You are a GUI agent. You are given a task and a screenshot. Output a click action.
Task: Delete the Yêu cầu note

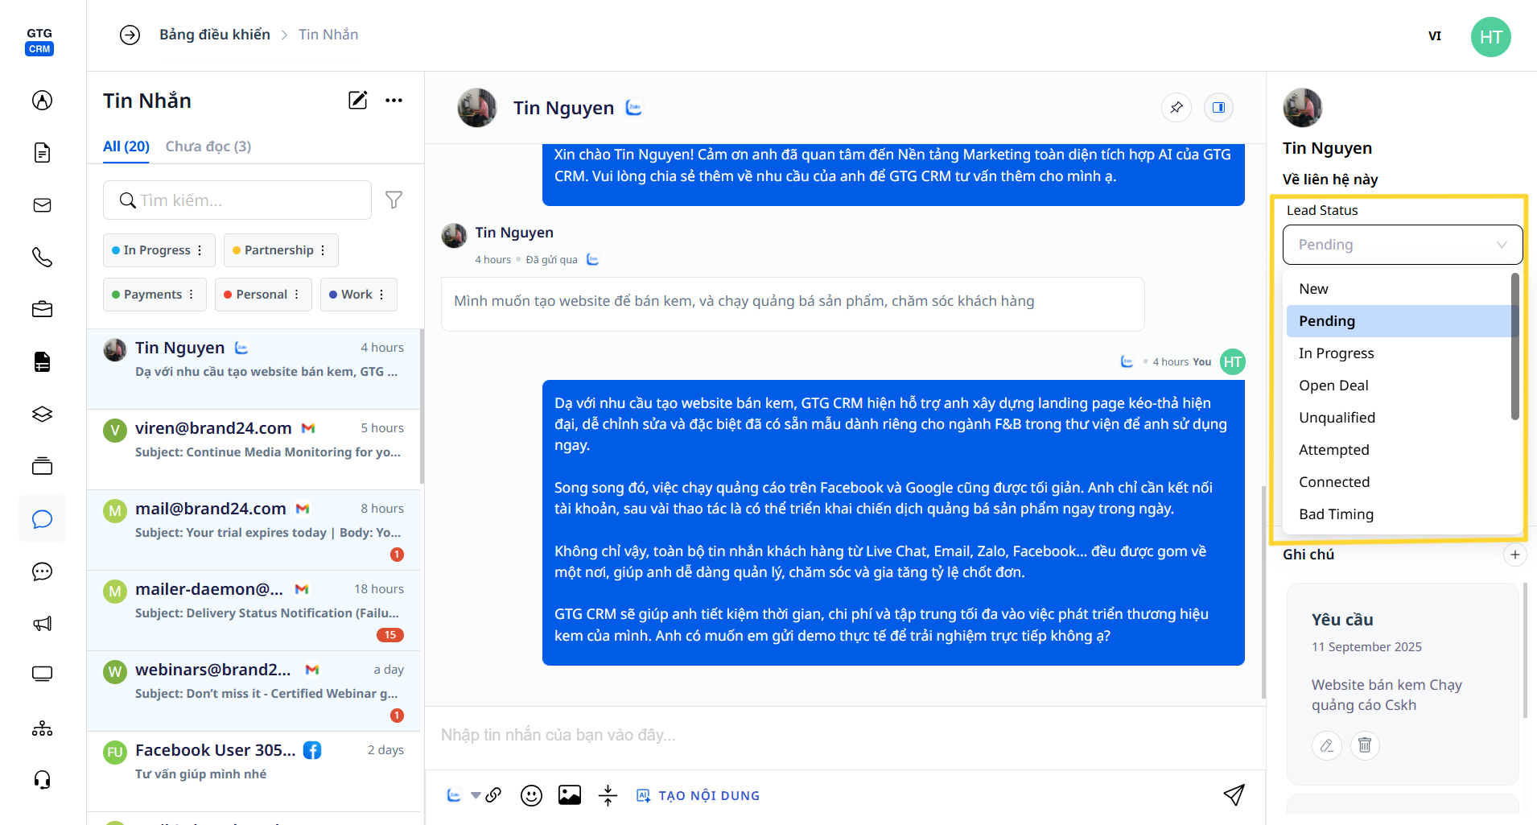1365,745
